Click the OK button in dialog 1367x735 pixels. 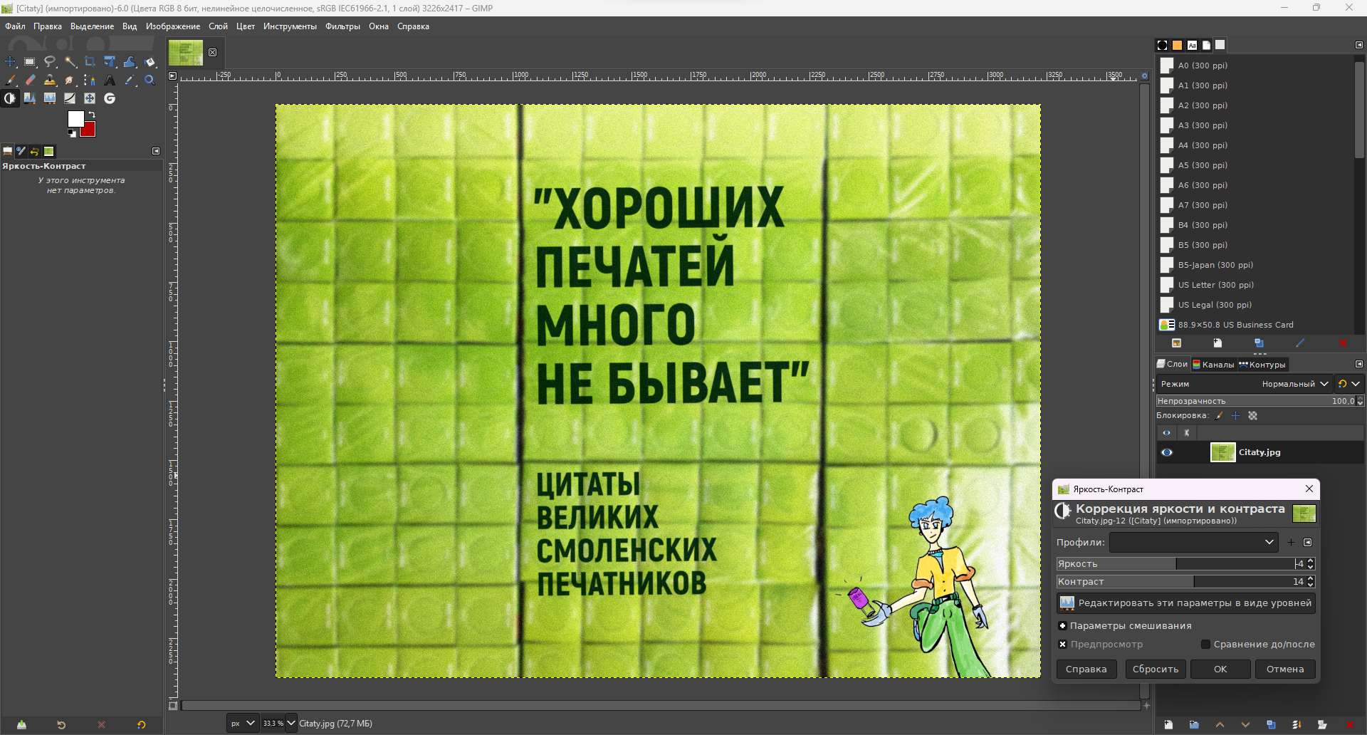point(1220,669)
